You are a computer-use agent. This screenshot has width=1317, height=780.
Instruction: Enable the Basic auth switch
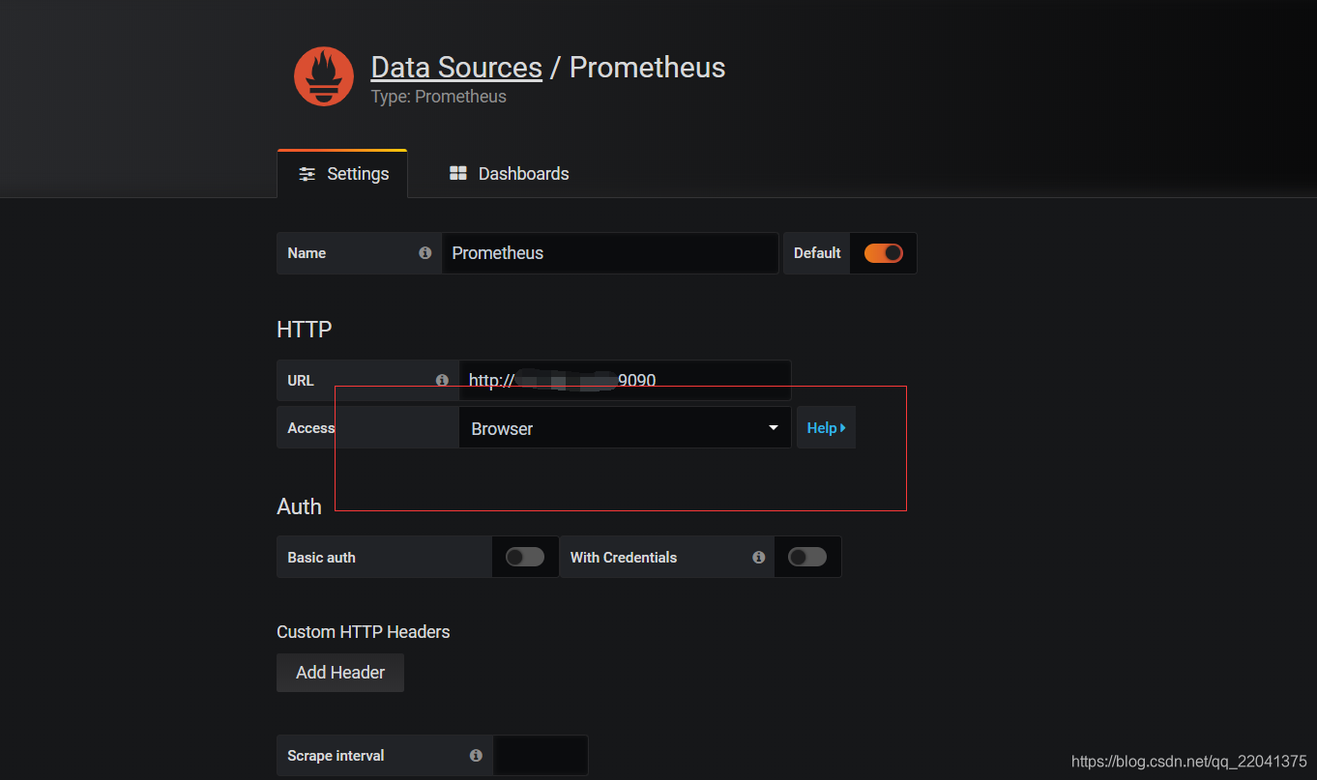click(x=525, y=557)
